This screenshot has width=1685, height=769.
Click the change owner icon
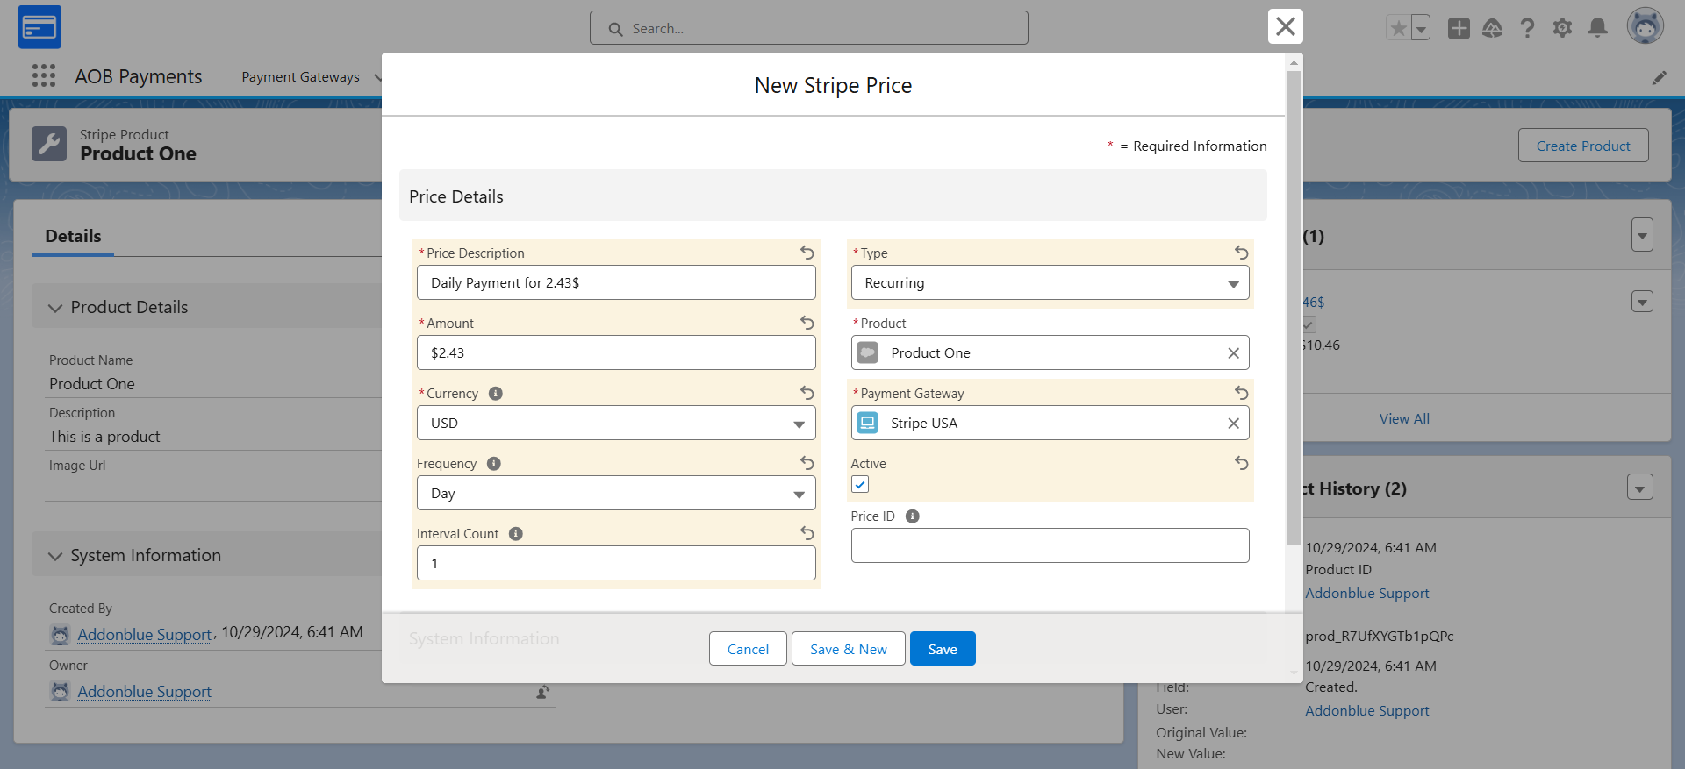coord(543,693)
